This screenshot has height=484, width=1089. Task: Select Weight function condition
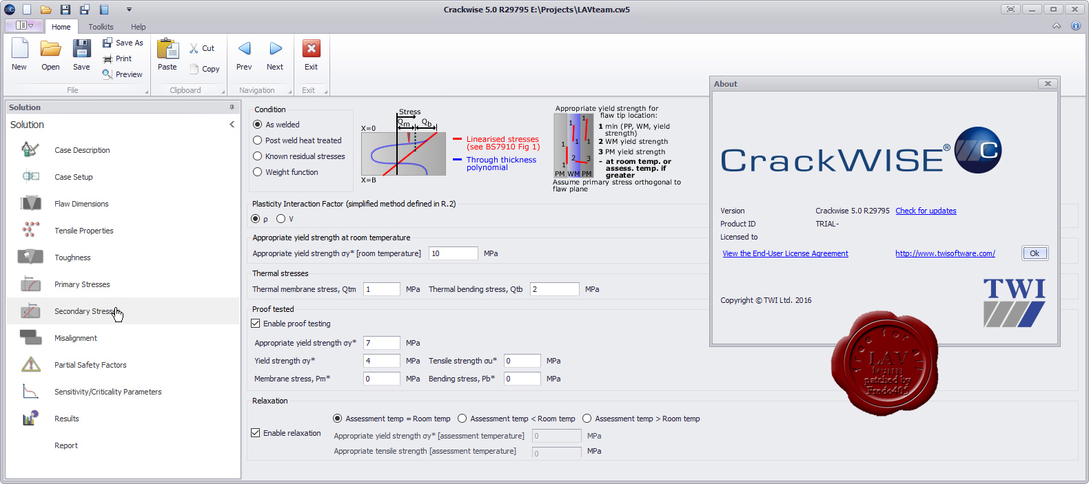257,172
